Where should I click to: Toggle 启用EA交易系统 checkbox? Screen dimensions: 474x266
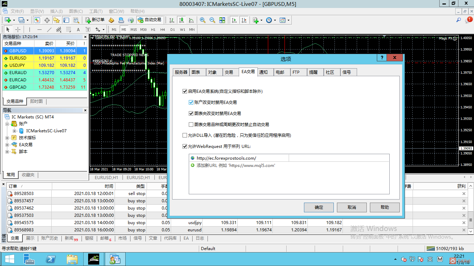(185, 91)
